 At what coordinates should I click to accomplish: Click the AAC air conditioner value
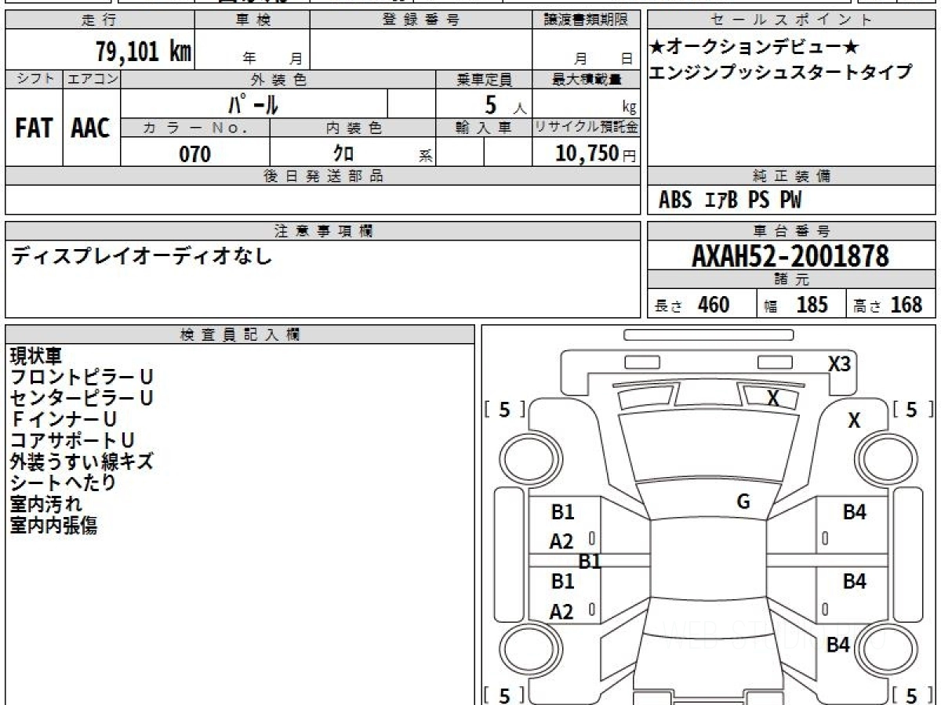[x=91, y=129]
